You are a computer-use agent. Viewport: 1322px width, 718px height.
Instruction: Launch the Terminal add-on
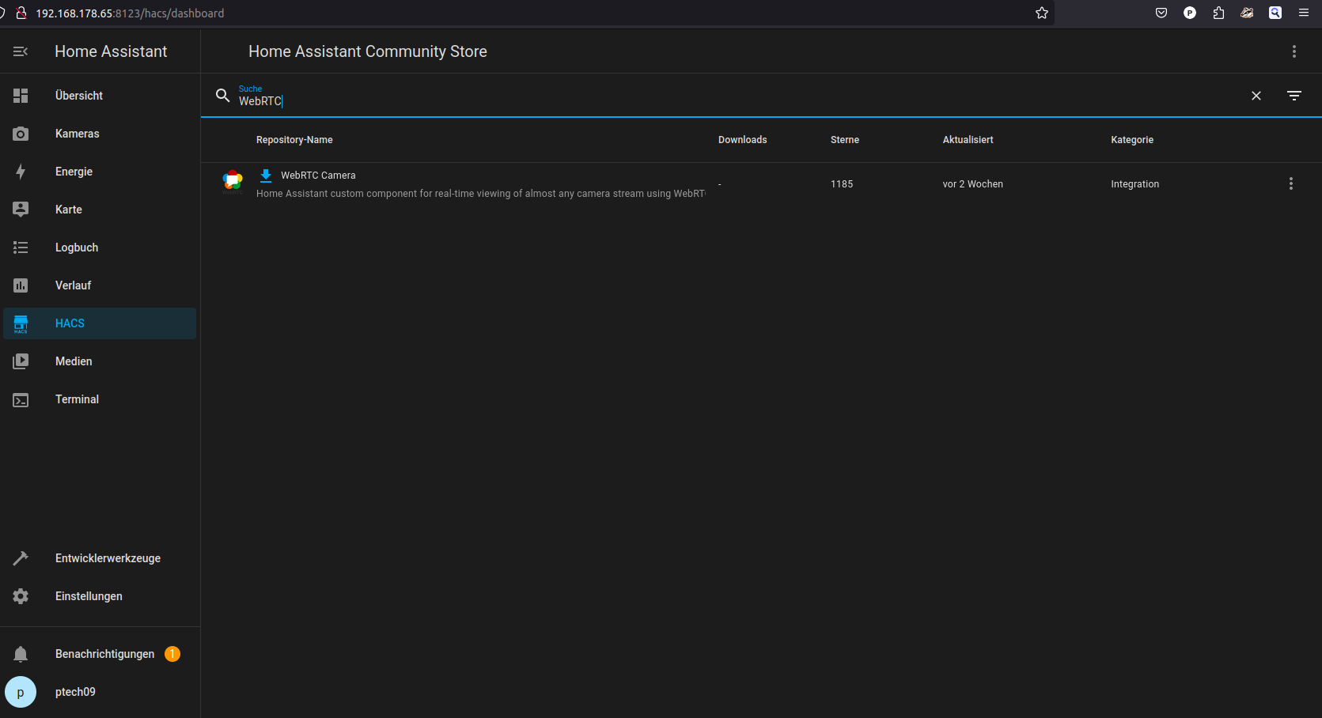tap(77, 399)
